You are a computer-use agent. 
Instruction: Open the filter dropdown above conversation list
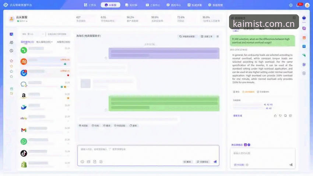(x=32, y=34)
